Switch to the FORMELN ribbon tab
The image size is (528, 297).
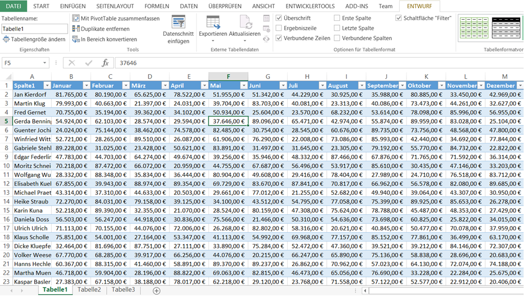click(x=157, y=6)
